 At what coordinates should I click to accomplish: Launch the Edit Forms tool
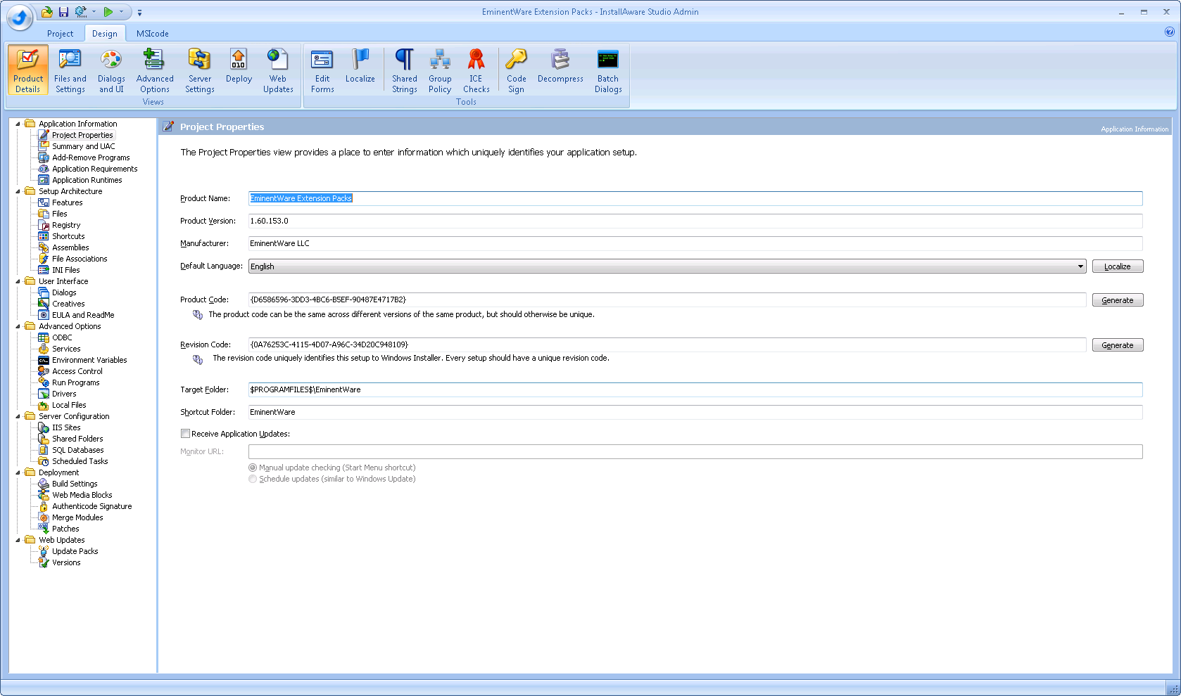(322, 70)
